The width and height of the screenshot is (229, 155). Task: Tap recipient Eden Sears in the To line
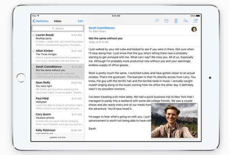click(100, 32)
